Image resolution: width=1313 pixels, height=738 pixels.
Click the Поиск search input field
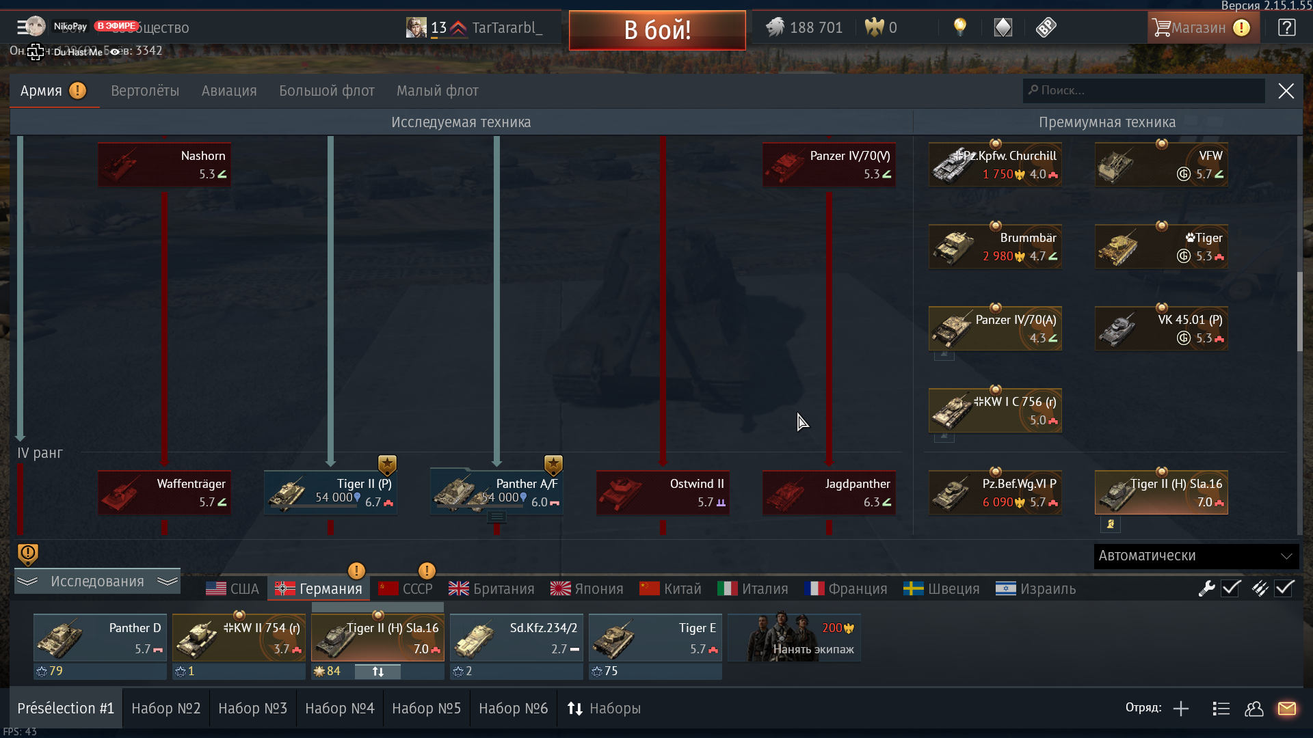pyautogui.click(x=1144, y=91)
